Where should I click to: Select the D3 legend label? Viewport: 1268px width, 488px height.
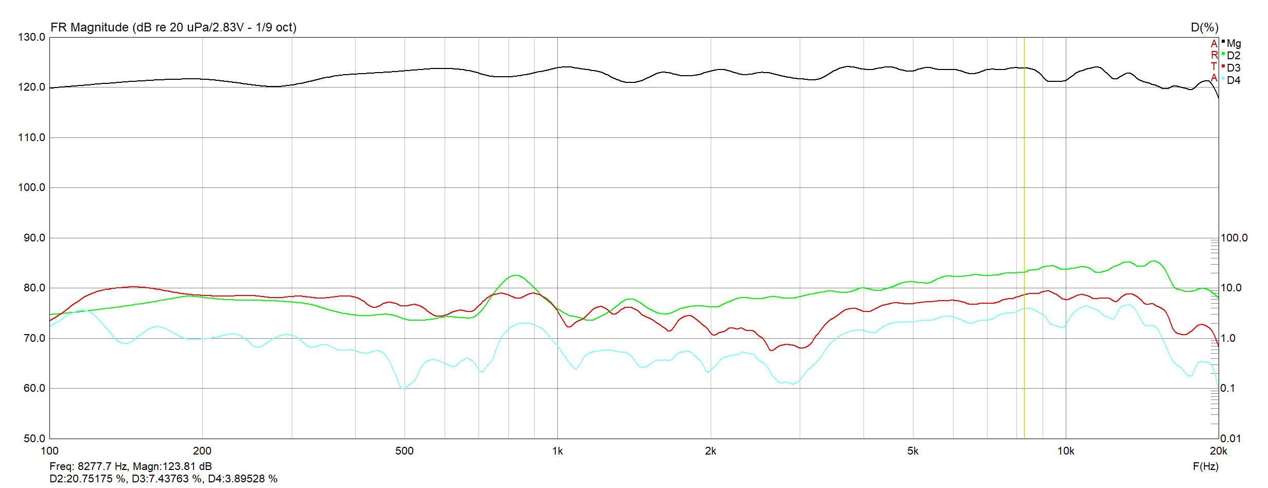[x=1234, y=68]
